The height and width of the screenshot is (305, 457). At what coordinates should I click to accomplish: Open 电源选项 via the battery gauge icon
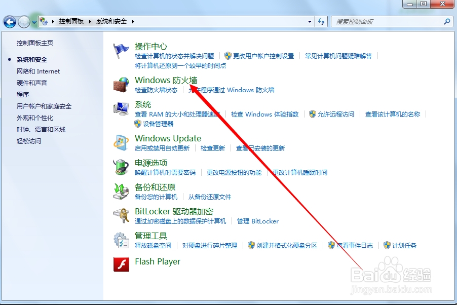[121, 167]
